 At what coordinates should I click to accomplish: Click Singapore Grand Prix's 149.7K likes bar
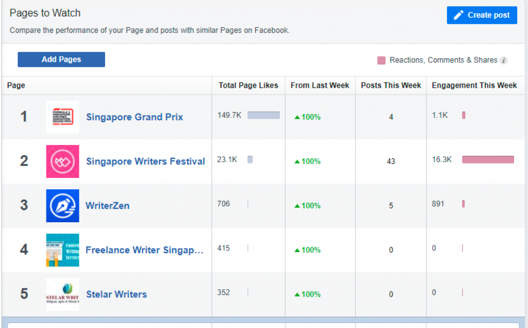pos(263,116)
